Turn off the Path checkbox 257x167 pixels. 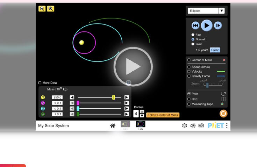[189, 94]
